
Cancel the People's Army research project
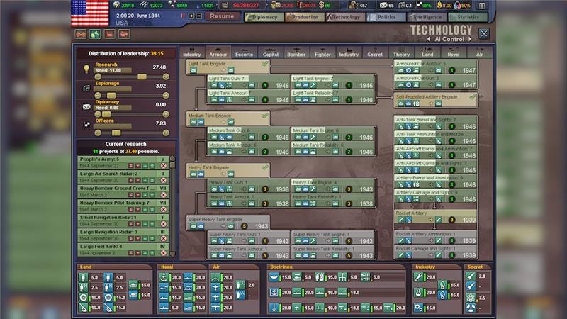click(x=164, y=166)
